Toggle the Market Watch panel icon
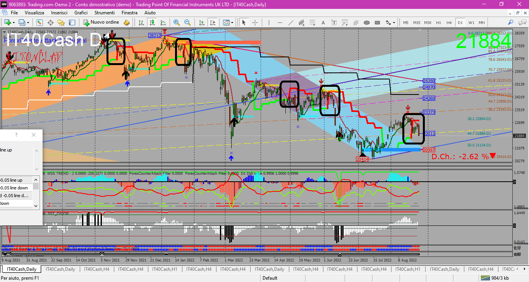This screenshot has height=282, width=529. pos(40,22)
